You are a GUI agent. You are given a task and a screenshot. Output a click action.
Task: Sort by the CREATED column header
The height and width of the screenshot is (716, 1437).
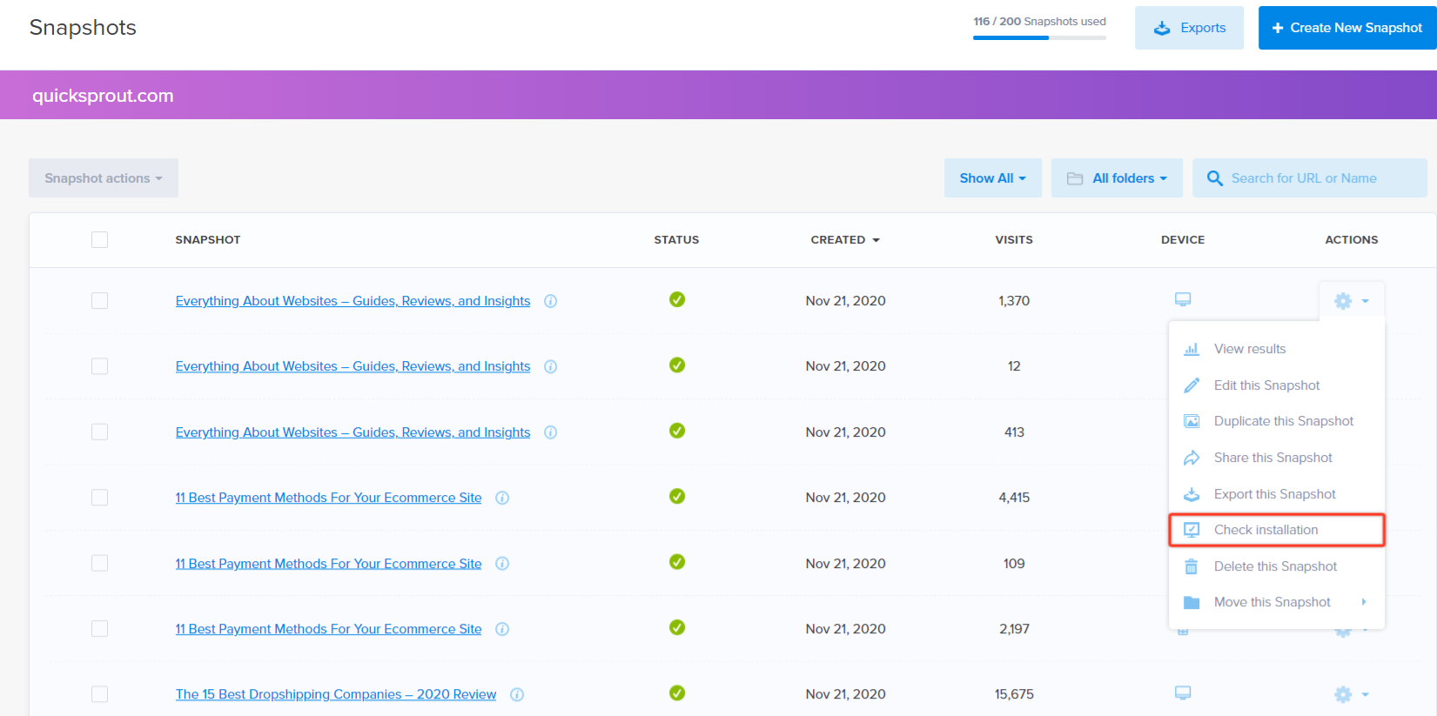point(845,240)
